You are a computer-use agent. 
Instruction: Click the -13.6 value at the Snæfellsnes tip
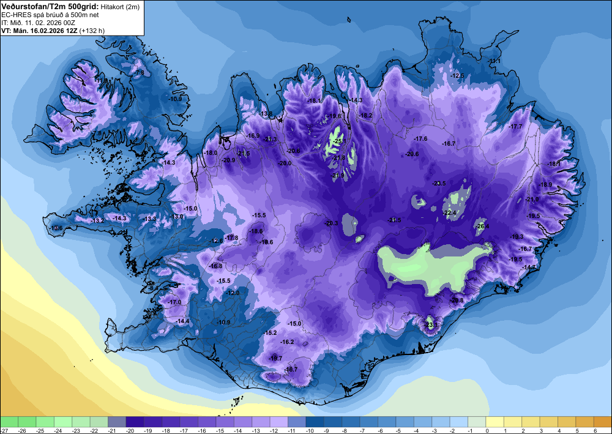(56, 228)
